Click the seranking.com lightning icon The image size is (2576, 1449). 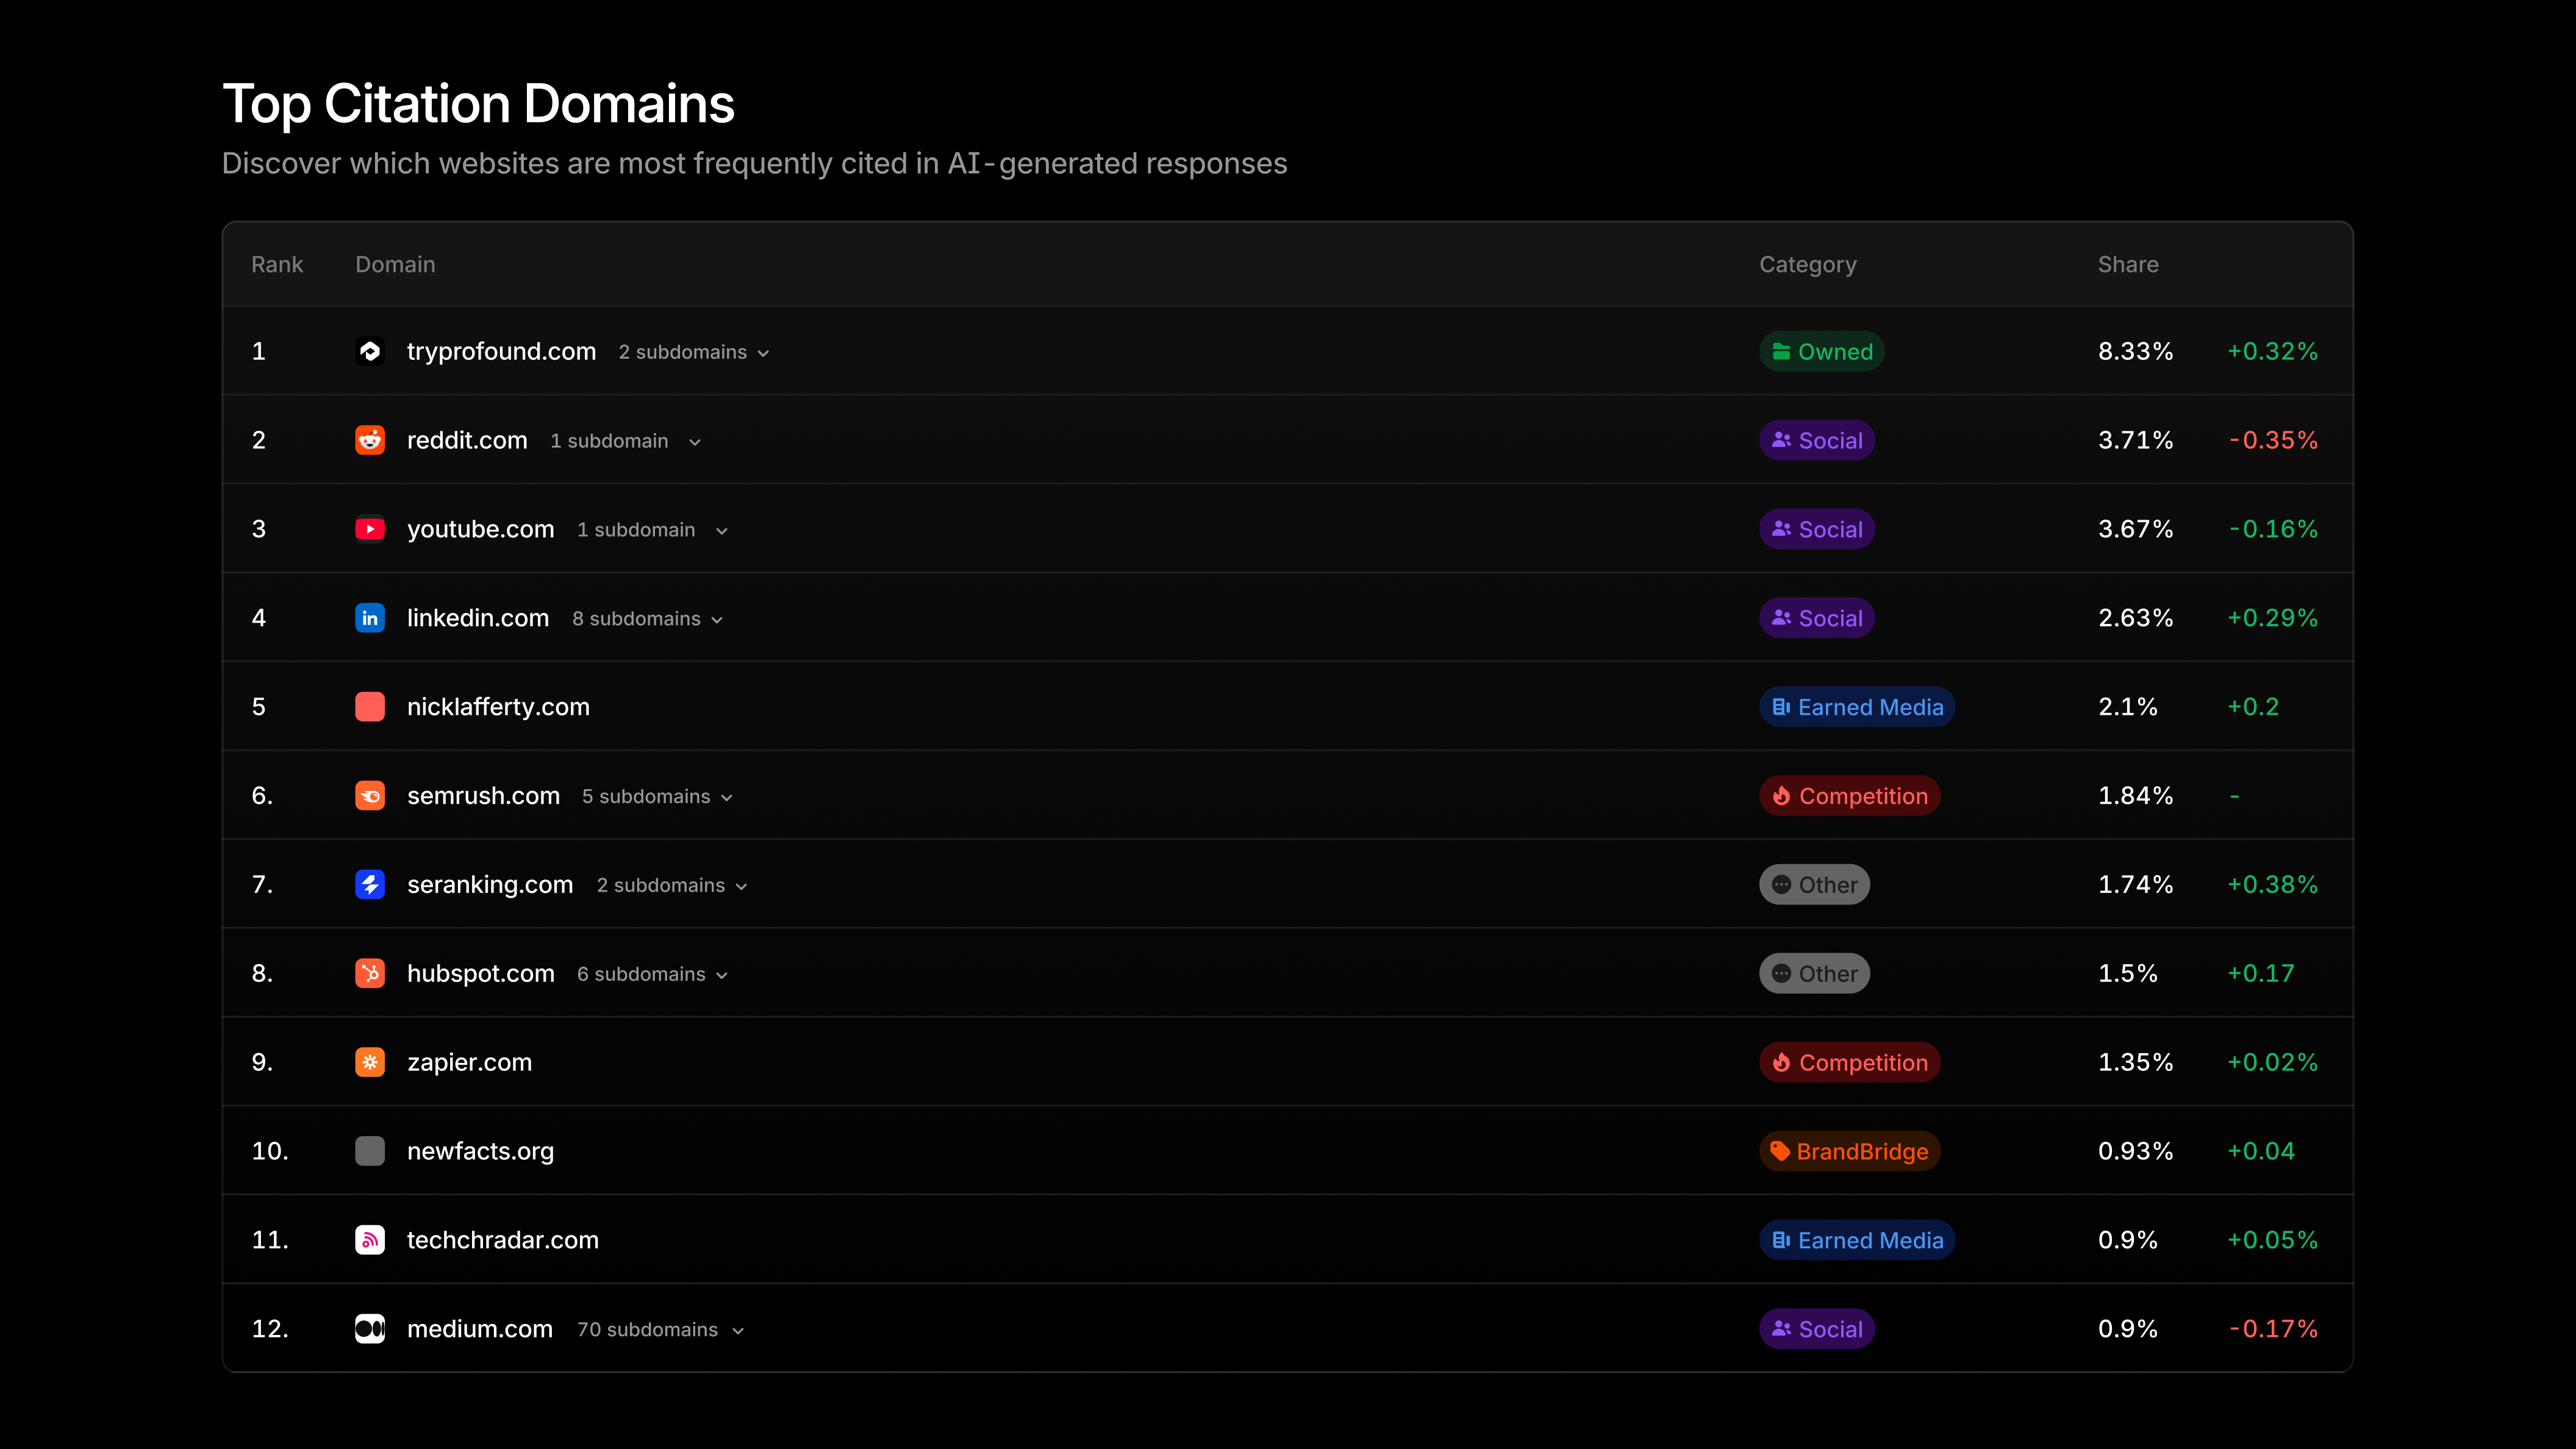tap(370, 884)
